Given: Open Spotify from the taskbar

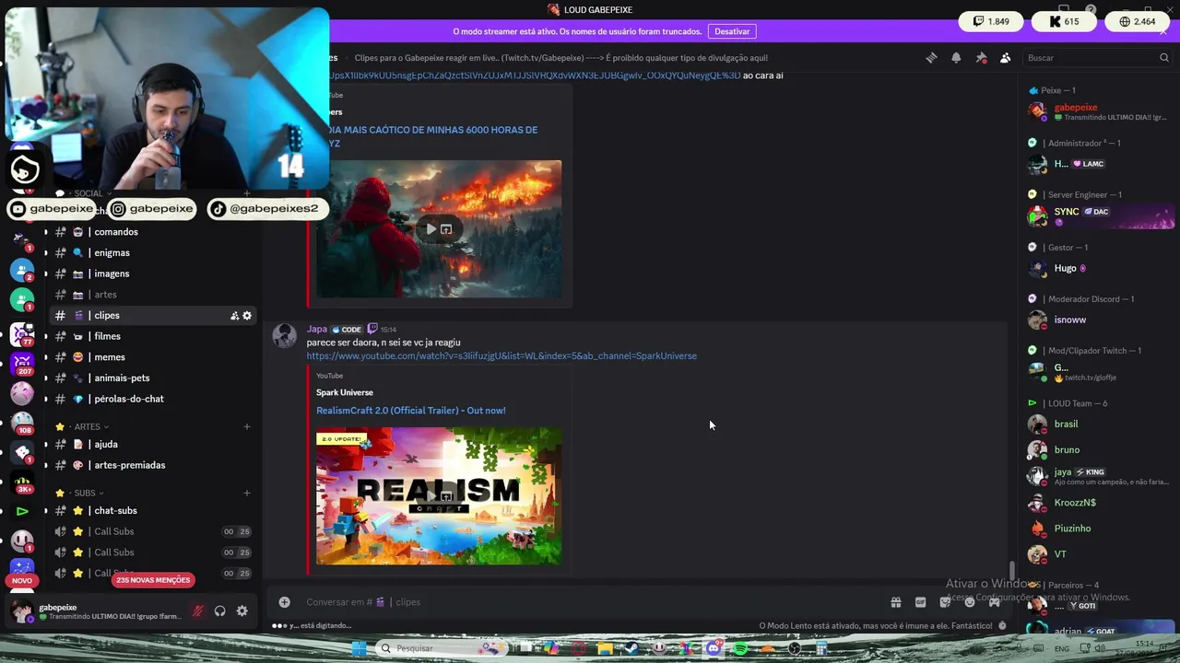Looking at the screenshot, I should point(740,649).
